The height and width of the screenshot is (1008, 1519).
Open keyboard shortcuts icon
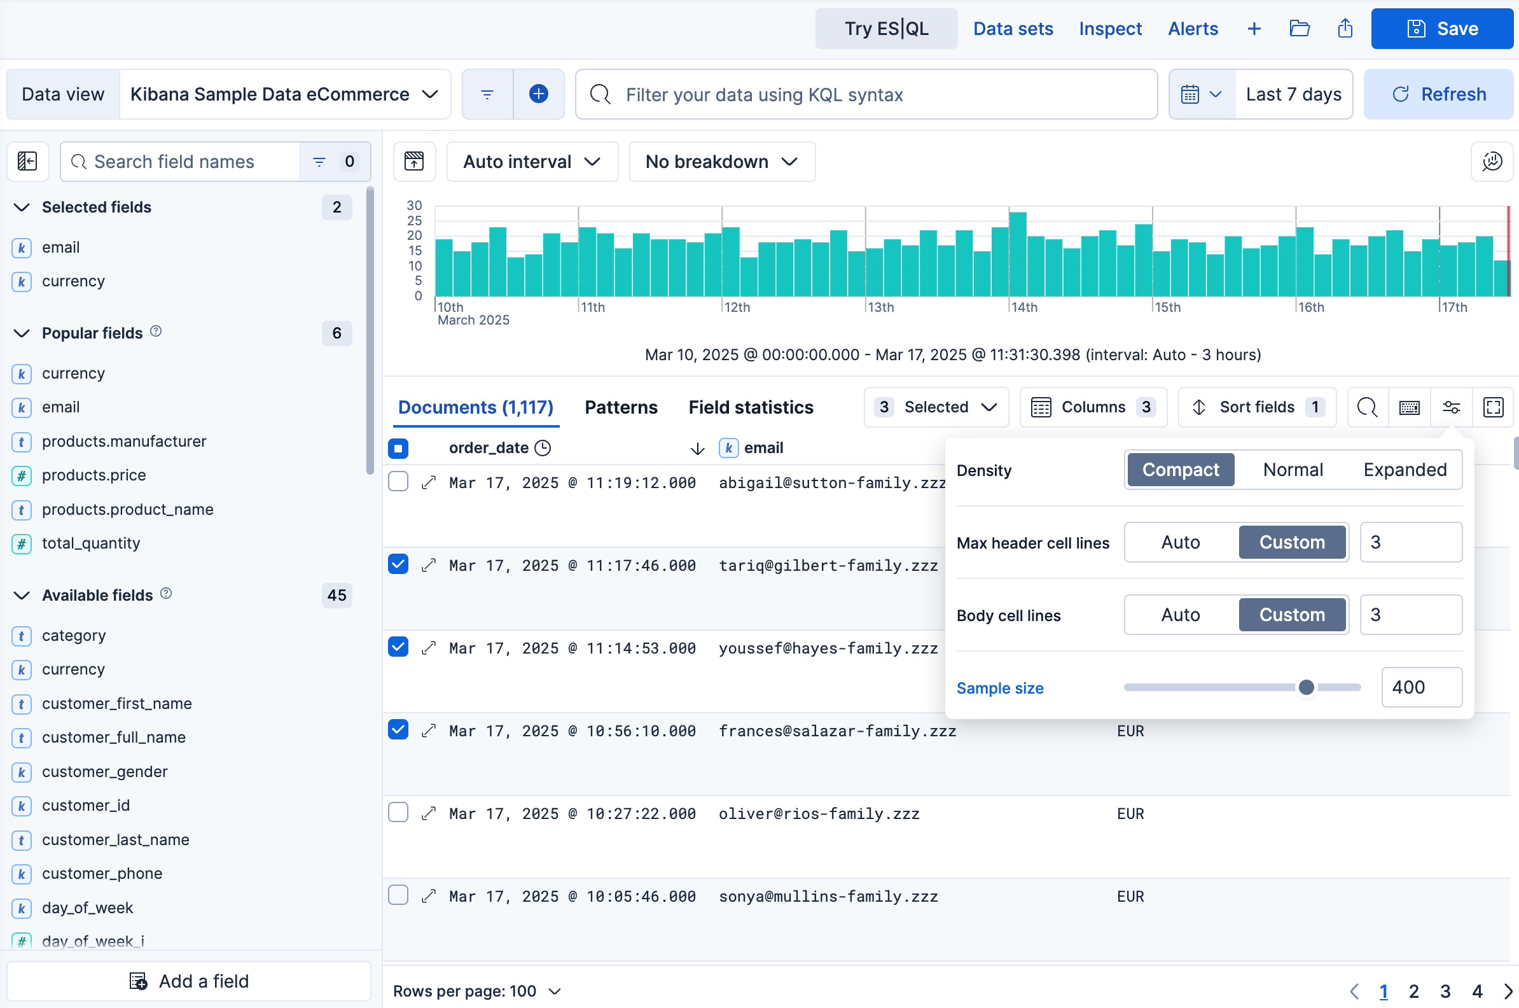[1409, 407]
